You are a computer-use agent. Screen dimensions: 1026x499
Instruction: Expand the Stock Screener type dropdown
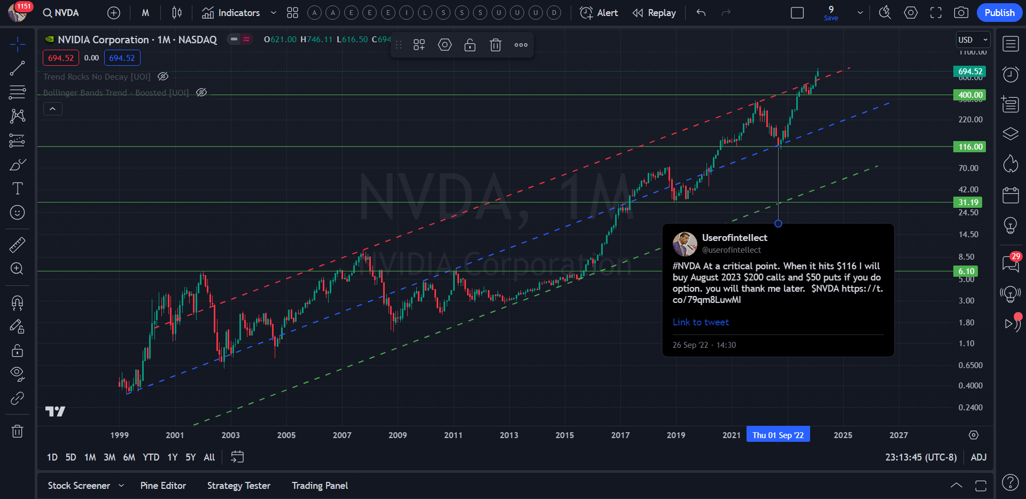coord(121,486)
